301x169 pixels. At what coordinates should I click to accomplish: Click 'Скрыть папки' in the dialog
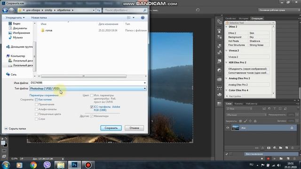[16, 129]
